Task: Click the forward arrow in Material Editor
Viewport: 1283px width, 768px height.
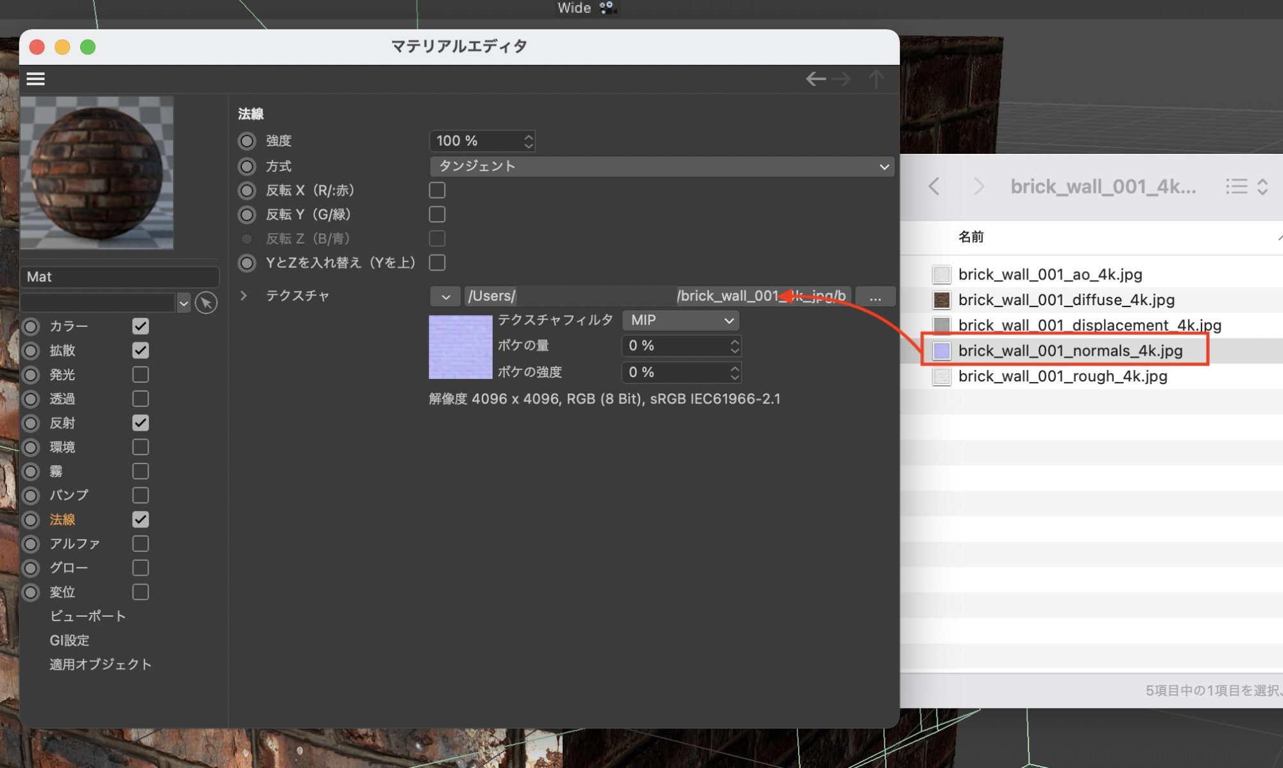Action: tap(842, 79)
